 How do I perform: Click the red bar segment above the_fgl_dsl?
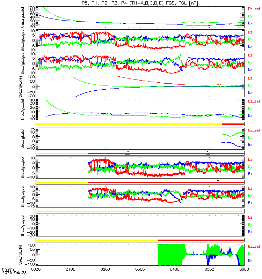[x=201, y=240]
